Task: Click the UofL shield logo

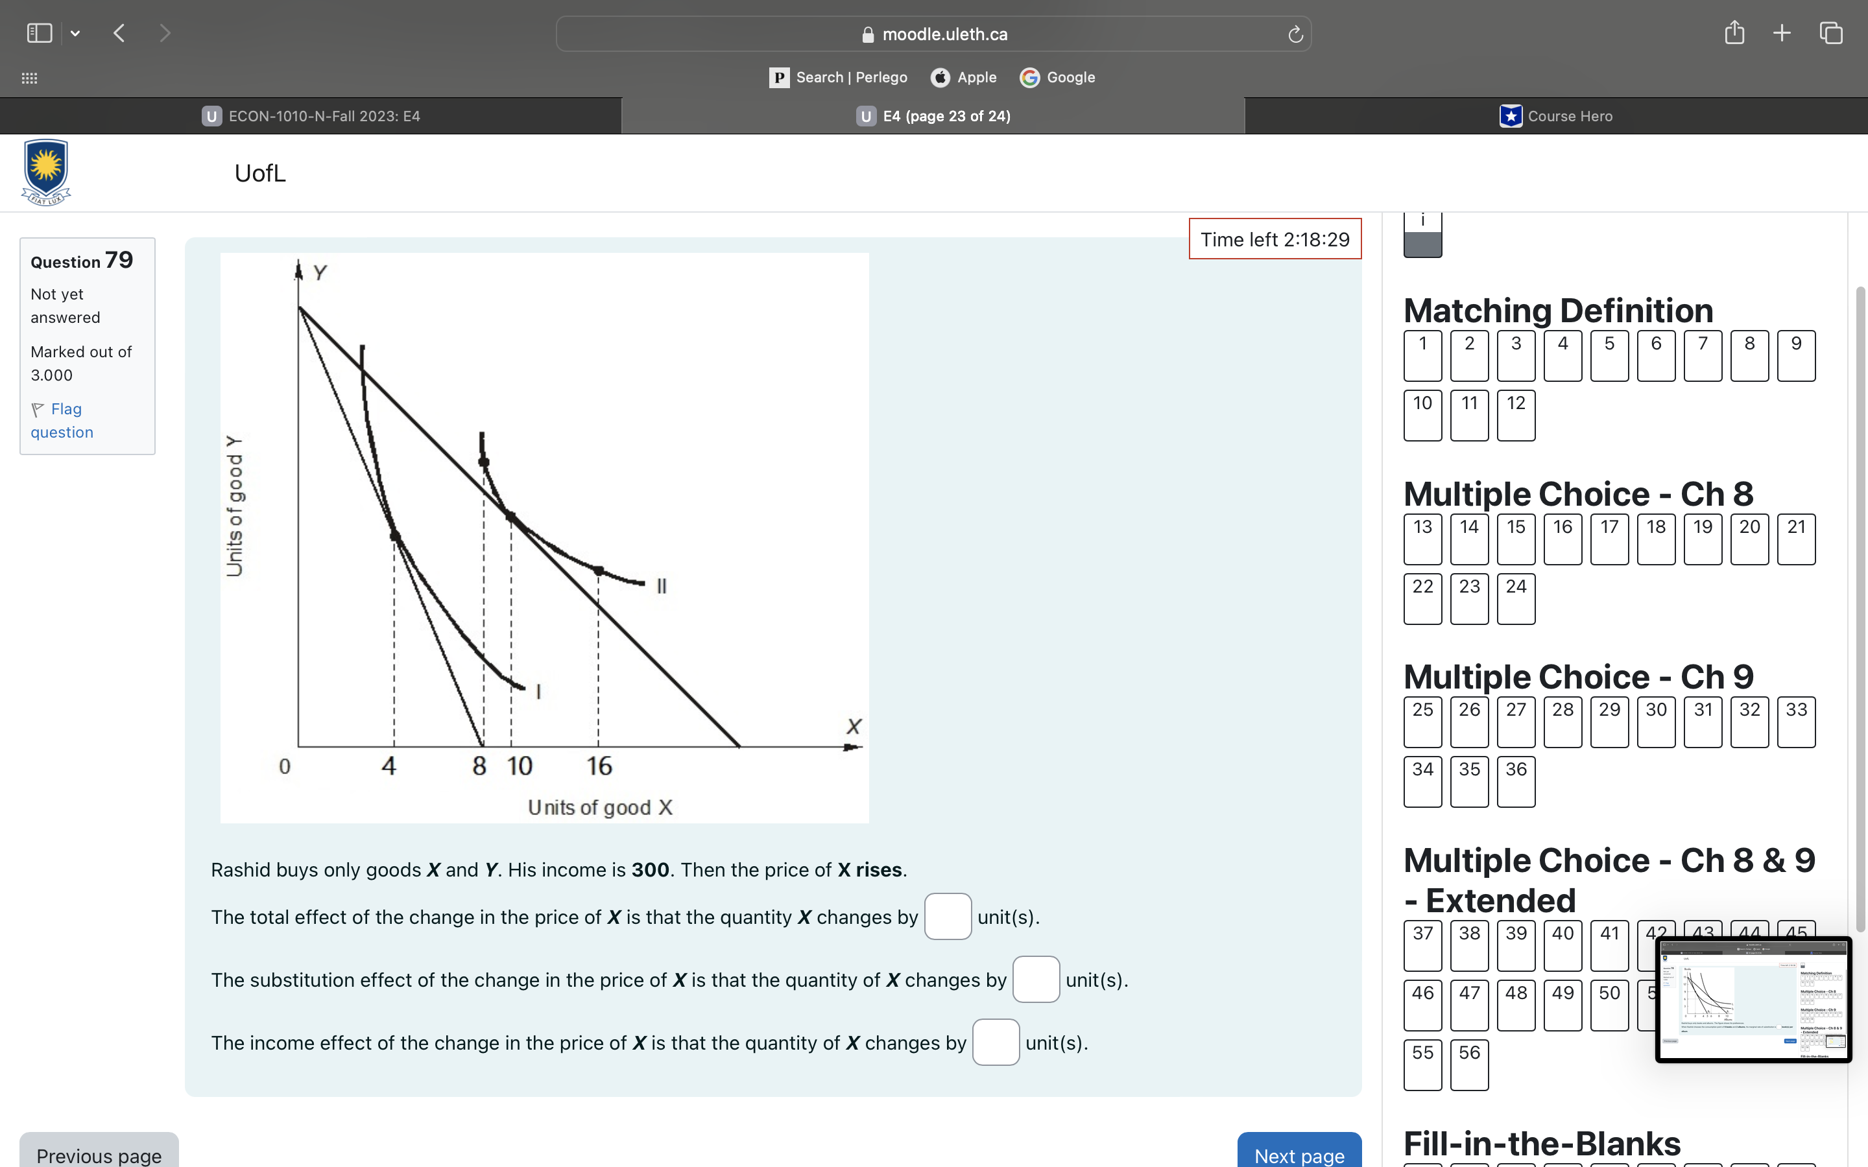Action: pyautogui.click(x=45, y=171)
